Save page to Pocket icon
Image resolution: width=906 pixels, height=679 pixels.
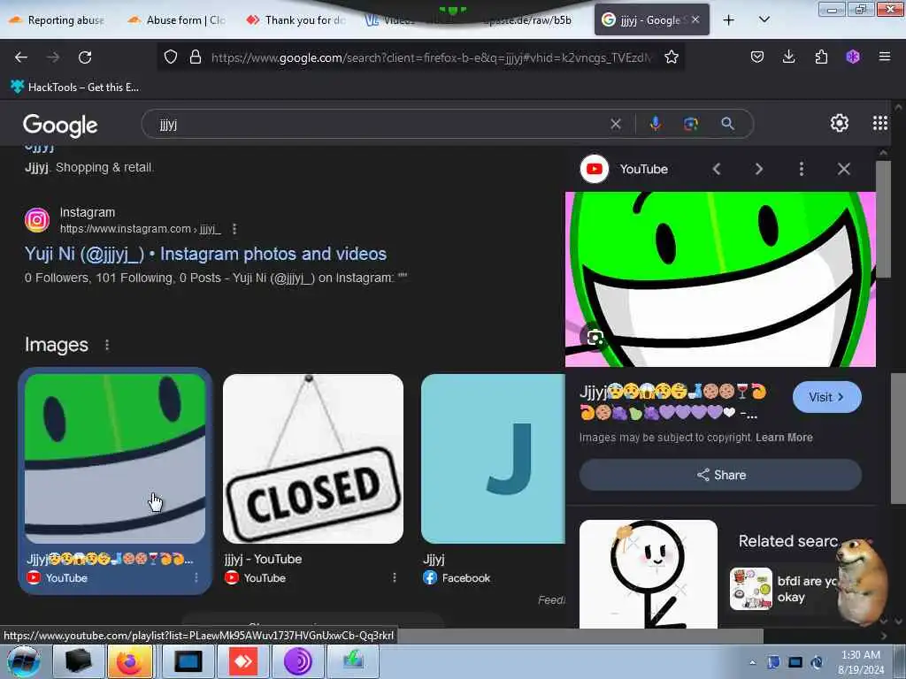click(x=757, y=57)
